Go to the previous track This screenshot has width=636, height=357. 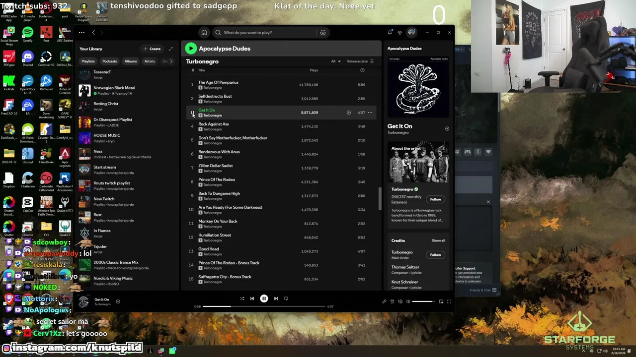pyautogui.click(x=252, y=298)
